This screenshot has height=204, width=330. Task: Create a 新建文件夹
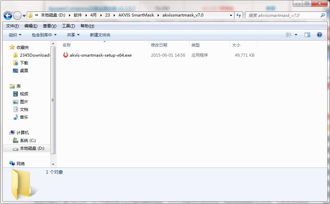click(100, 35)
